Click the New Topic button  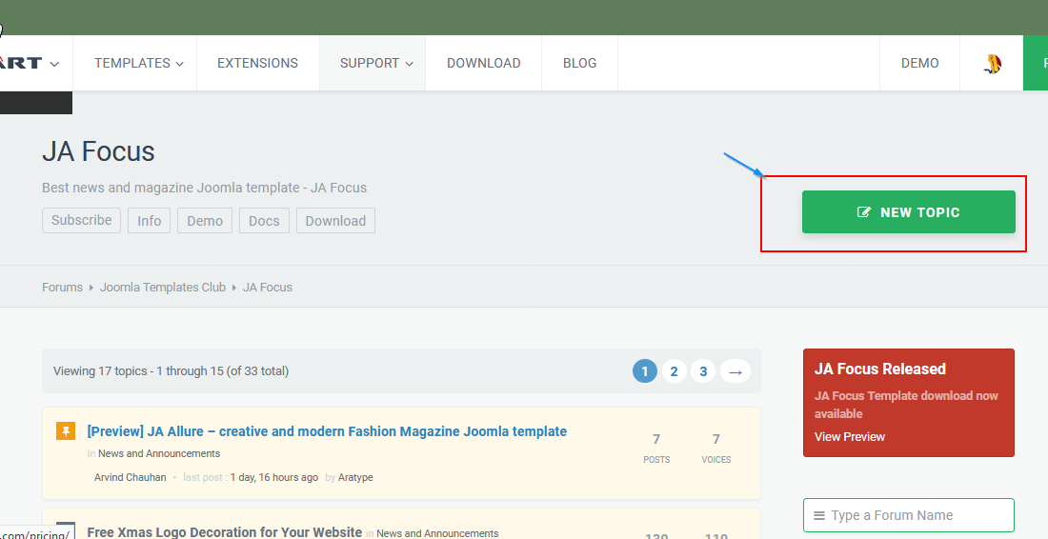(x=908, y=212)
